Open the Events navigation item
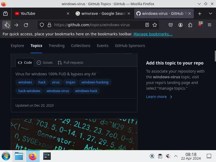216x162 pixels. coord(103,46)
